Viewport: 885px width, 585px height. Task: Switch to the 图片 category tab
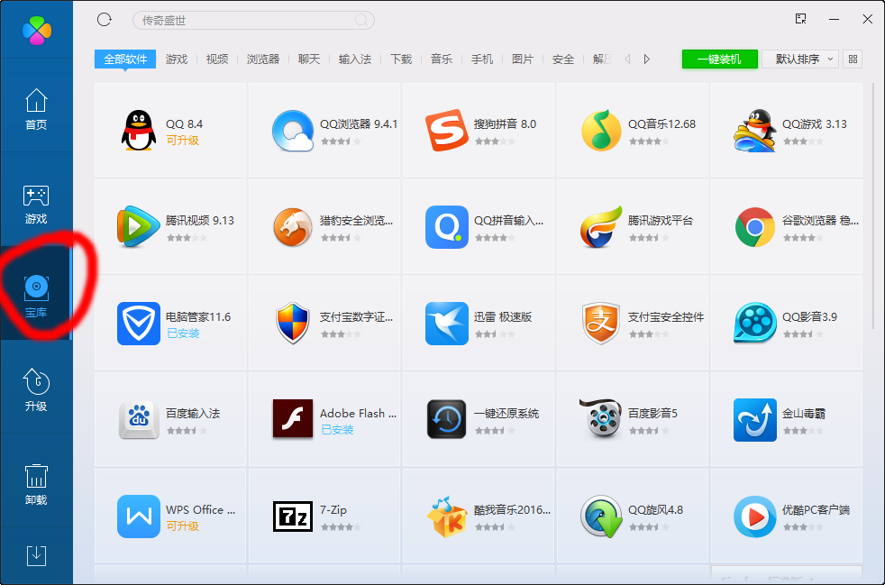tap(523, 59)
